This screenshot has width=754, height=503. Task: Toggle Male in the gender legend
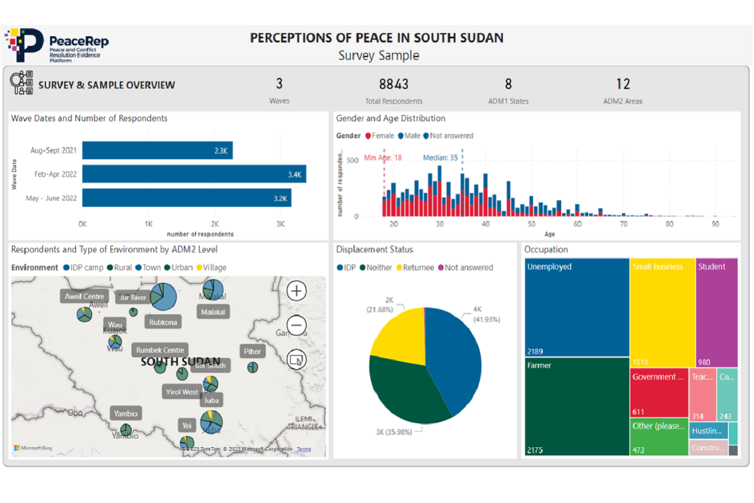click(409, 136)
